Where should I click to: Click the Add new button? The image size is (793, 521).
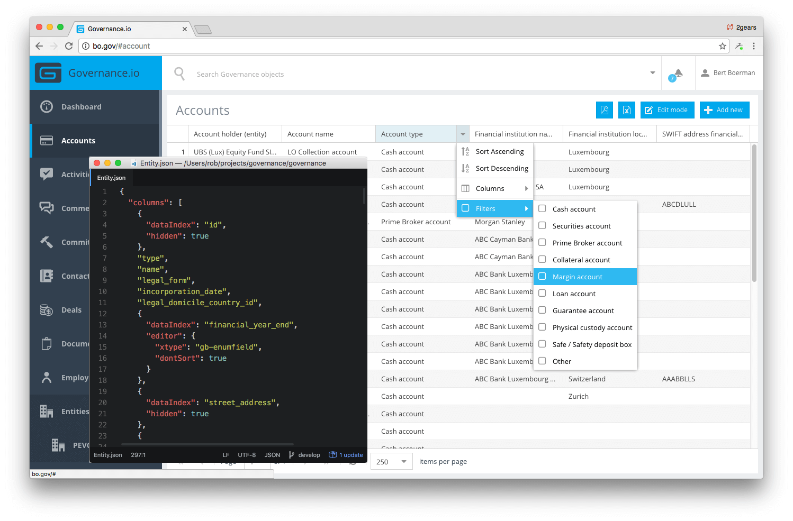coord(724,110)
